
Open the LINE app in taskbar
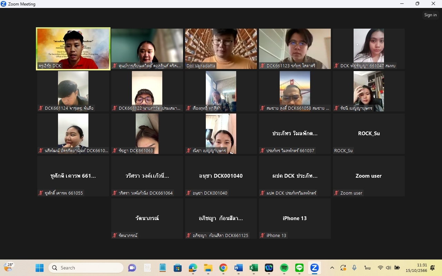(x=299, y=268)
